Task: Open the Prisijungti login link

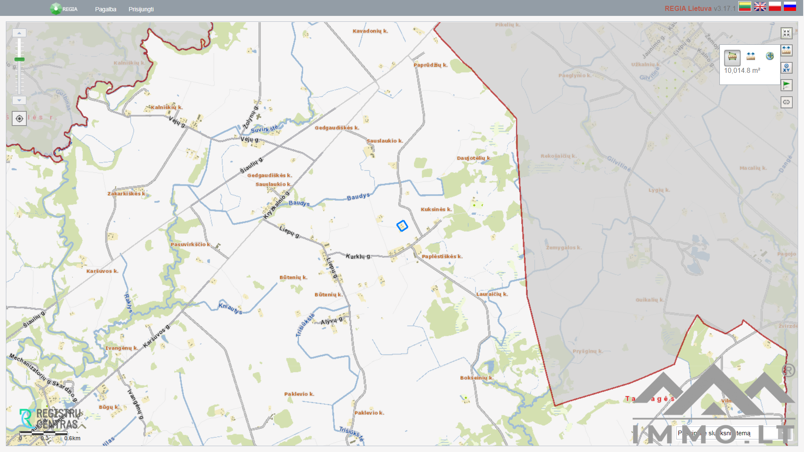Action: pos(141,9)
